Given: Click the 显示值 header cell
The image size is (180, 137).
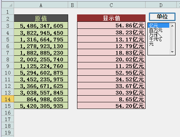Looking at the screenshot, I should coord(111,18).
